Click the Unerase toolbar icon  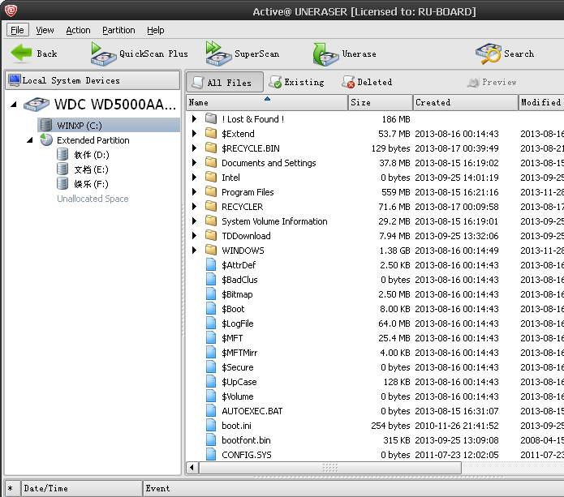pyautogui.click(x=325, y=54)
